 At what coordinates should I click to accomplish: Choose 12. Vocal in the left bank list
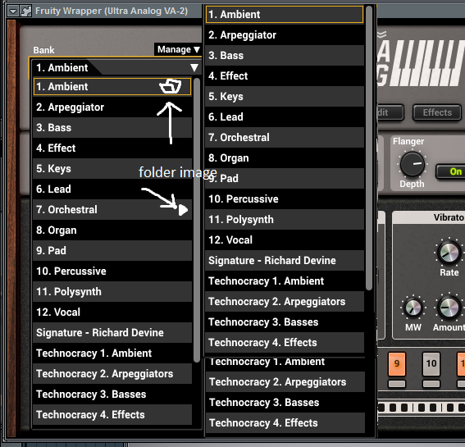[x=112, y=312]
